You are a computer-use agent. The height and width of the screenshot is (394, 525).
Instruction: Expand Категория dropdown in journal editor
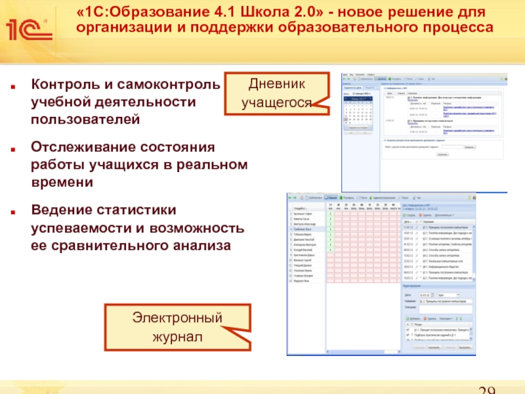coord(446,318)
